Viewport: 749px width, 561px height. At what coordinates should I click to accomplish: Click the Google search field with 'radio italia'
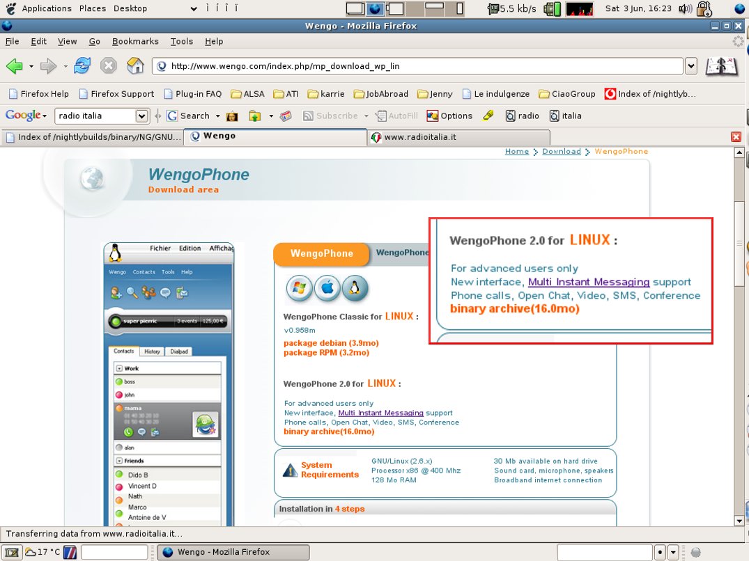[x=95, y=116]
